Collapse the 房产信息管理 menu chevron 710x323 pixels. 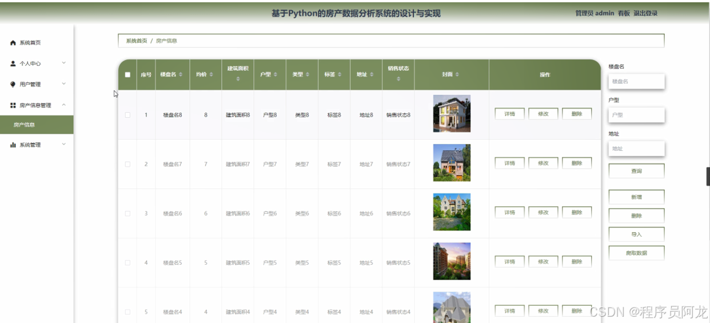click(63, 105)
